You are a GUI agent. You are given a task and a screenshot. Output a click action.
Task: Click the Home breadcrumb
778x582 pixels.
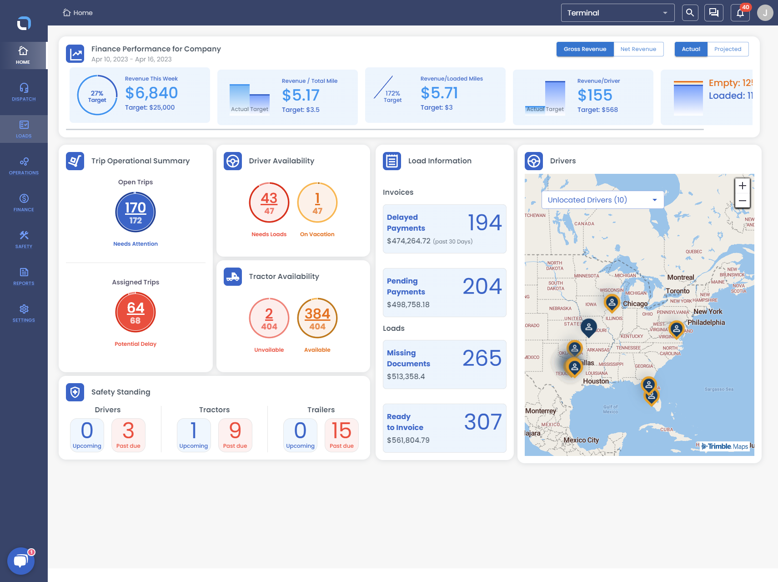(x=78, y=13)
